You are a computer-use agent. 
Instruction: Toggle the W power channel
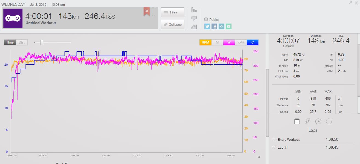click(x=229, y=42)
